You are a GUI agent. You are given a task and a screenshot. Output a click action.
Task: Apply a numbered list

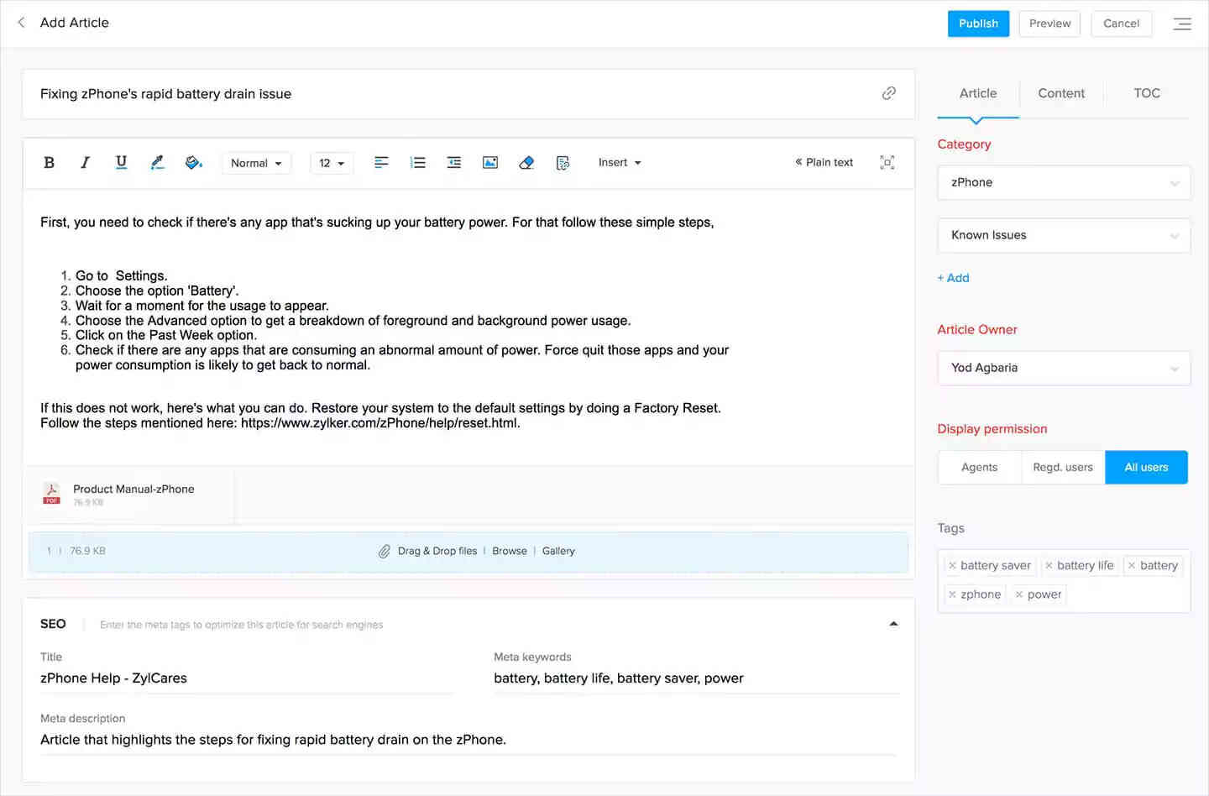[x=417, y=162]
